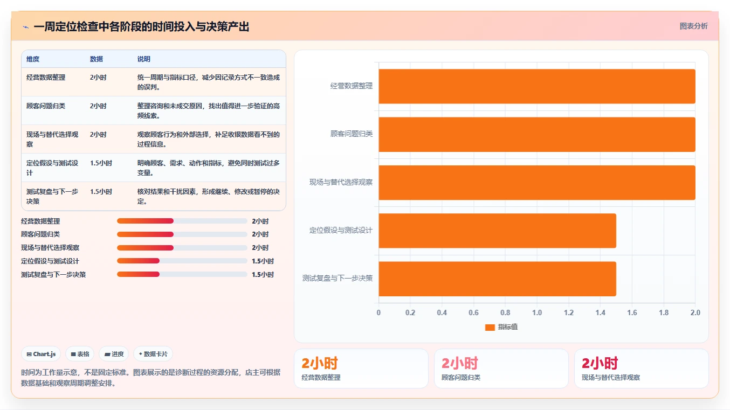Image resolution: width=730 pixels, height=410 pixels.
Task: Click the description starting 整理咨询和未成交原因
Action: (209, 111)
